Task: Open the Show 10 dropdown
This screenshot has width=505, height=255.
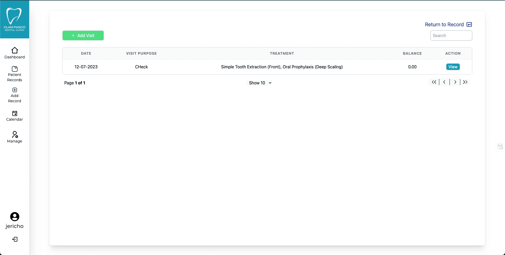Action: tap(260, 83)
